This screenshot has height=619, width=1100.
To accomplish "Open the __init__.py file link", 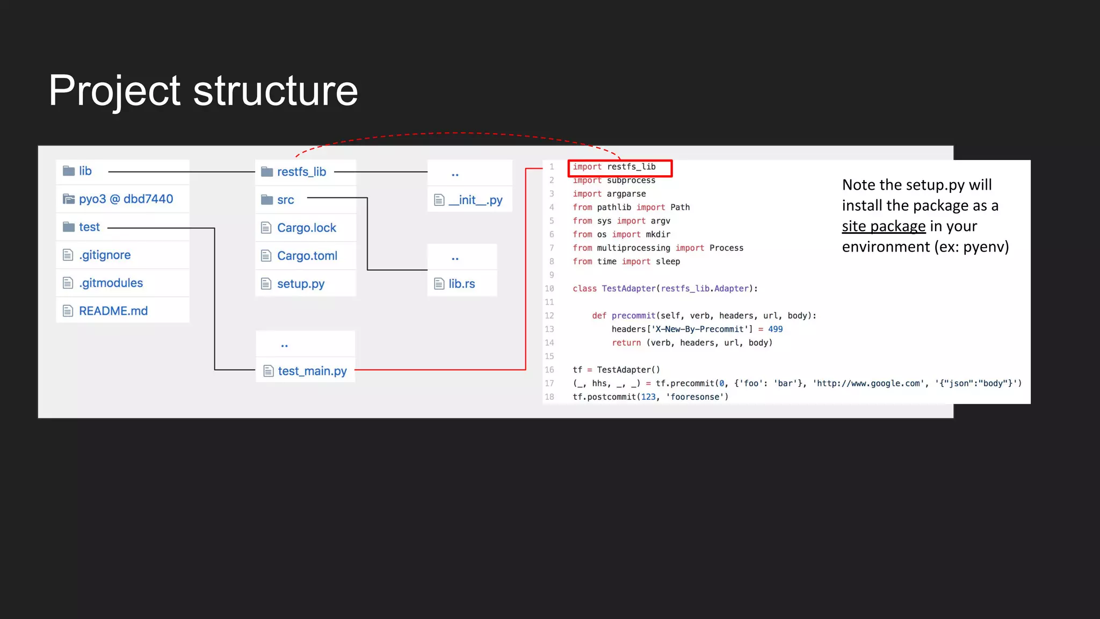I will (x=476, y=200).
